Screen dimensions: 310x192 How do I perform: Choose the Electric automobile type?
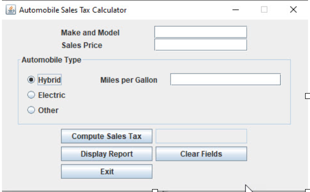(x=31, y=95)
